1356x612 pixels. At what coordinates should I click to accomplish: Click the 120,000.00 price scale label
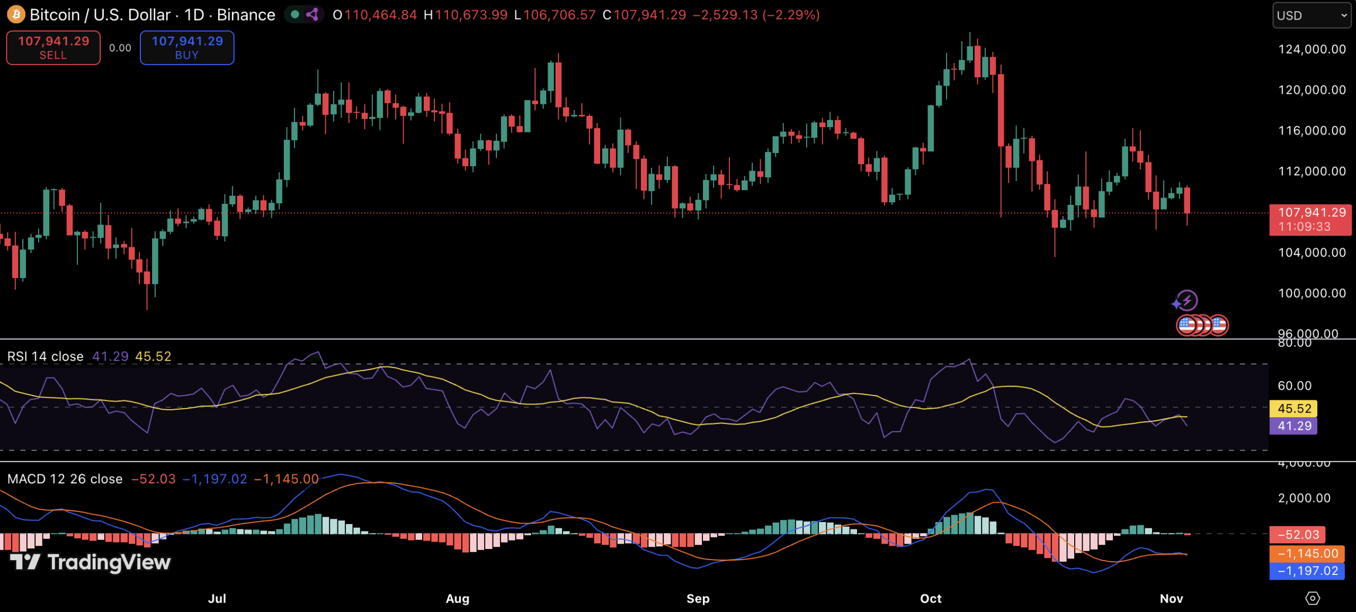1312,89
